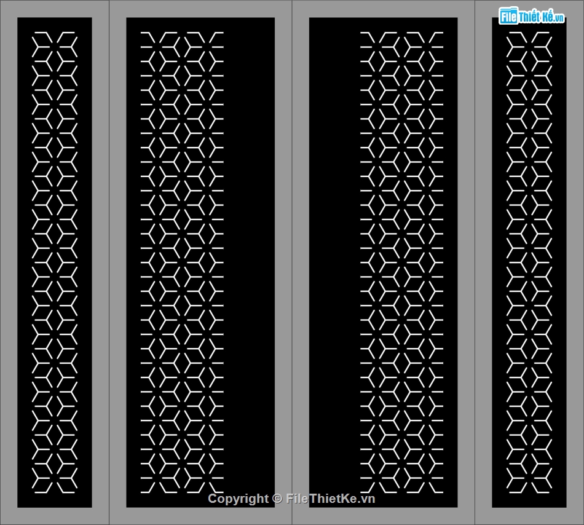Click the house icon in the FileThietKe logo

point(507,16)
